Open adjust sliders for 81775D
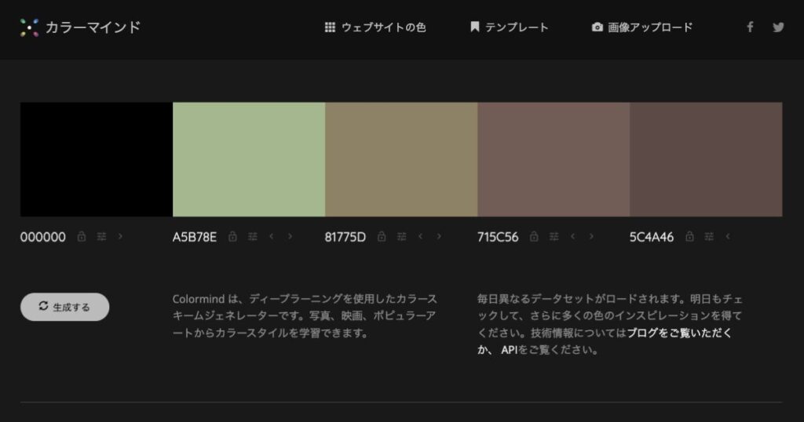Screen dimensions: 804x422 [x=401, y=236]
